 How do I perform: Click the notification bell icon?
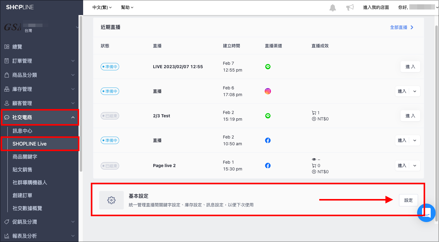click(332, 8)
